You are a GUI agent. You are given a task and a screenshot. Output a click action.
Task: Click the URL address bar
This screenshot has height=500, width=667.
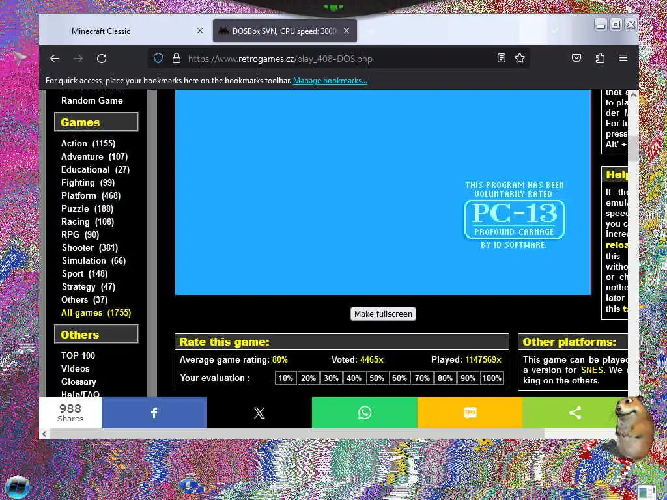(339, 58)
